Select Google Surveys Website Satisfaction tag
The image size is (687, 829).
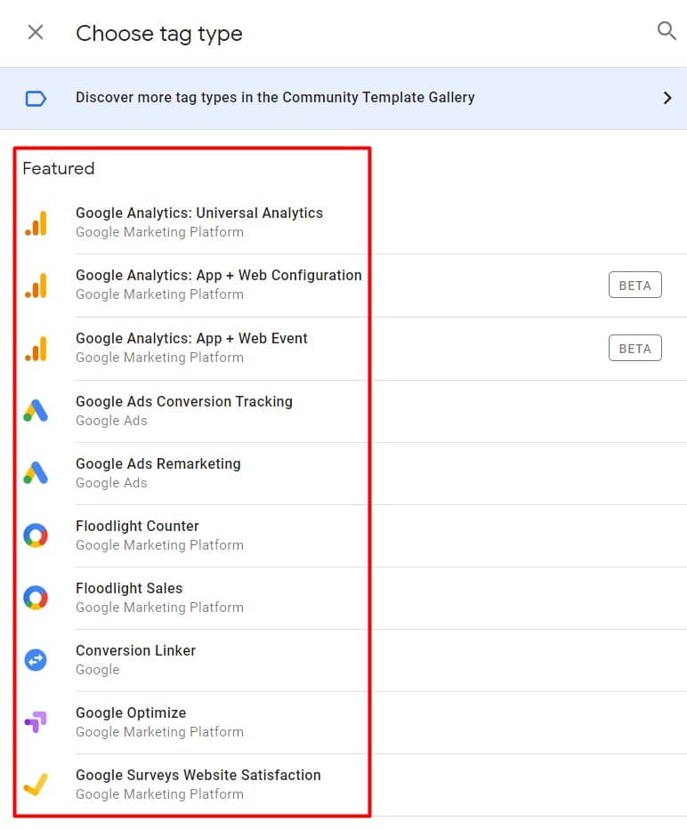pyautogui.click(x=198, y=776)
